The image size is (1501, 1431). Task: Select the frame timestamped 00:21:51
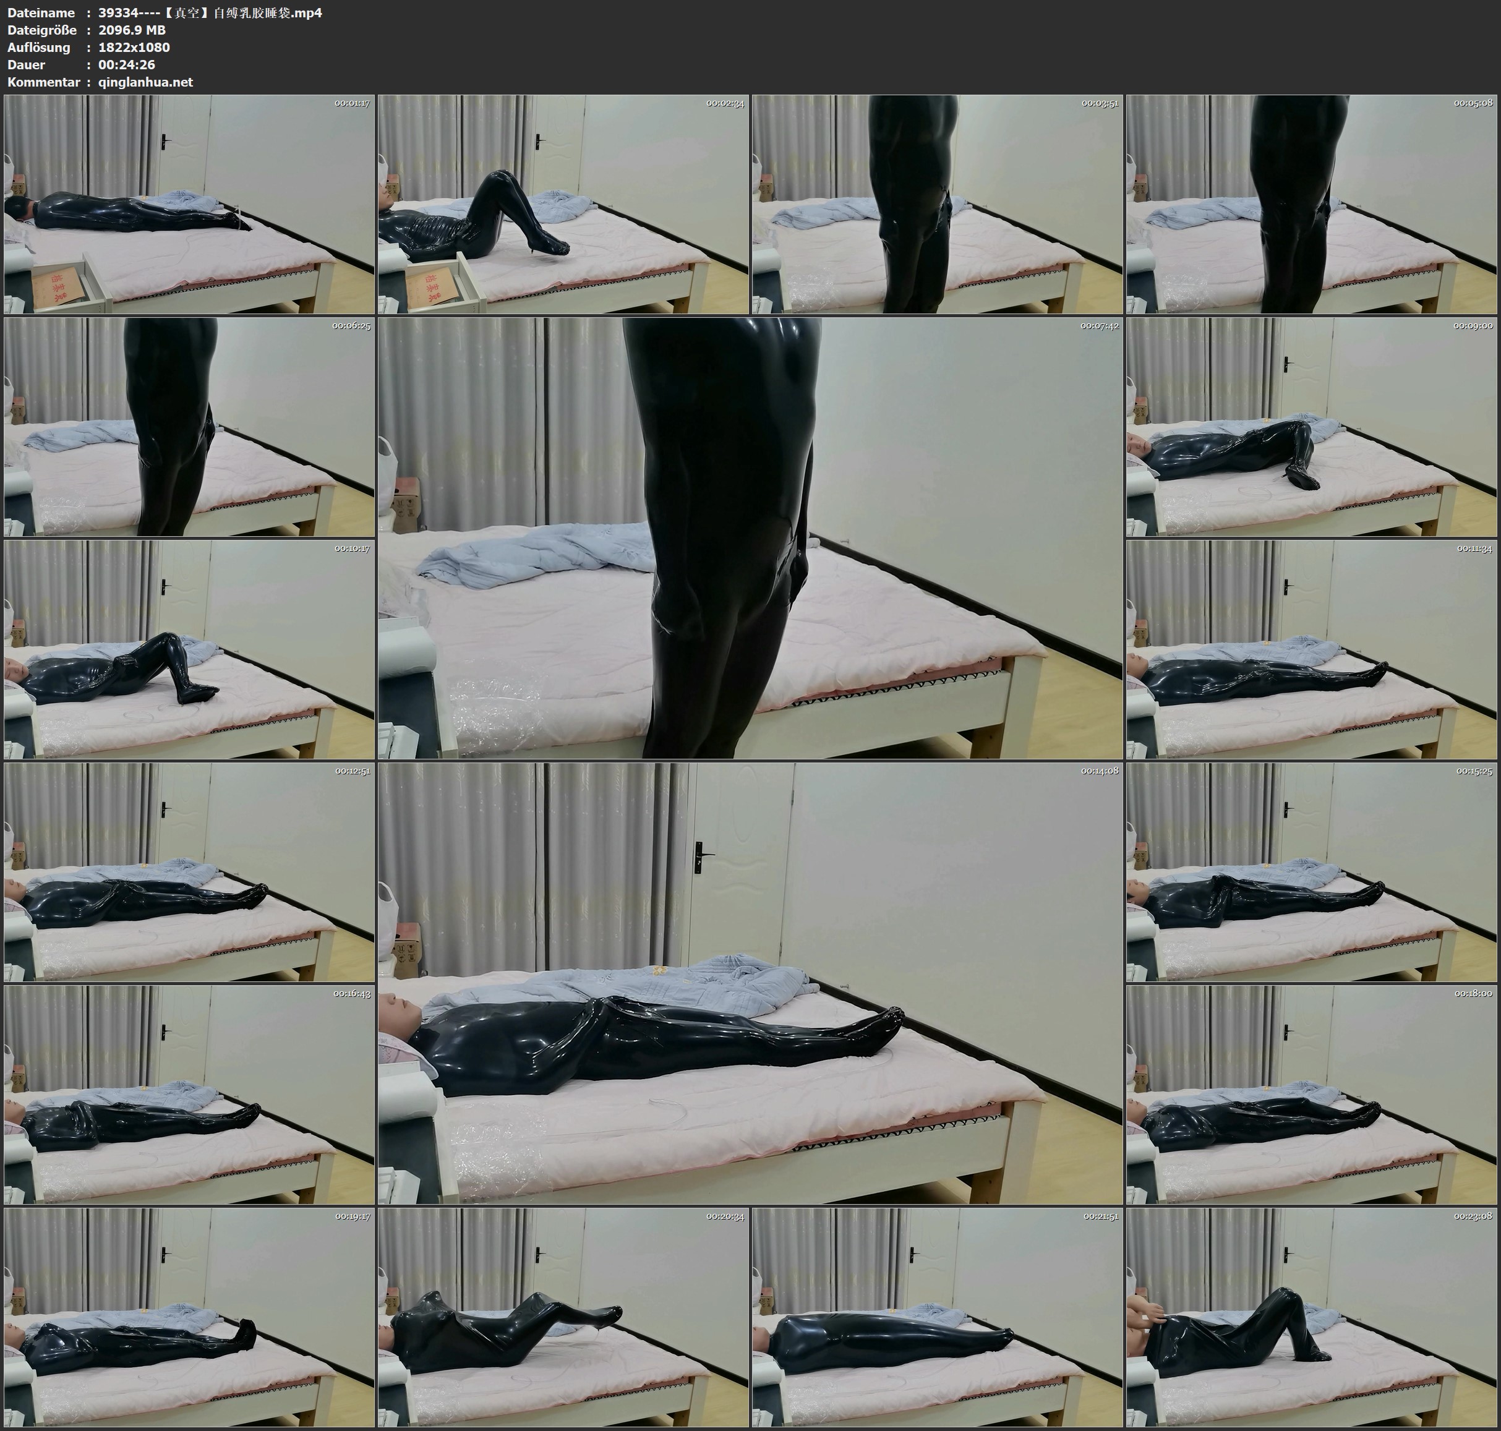point(938,1317)
